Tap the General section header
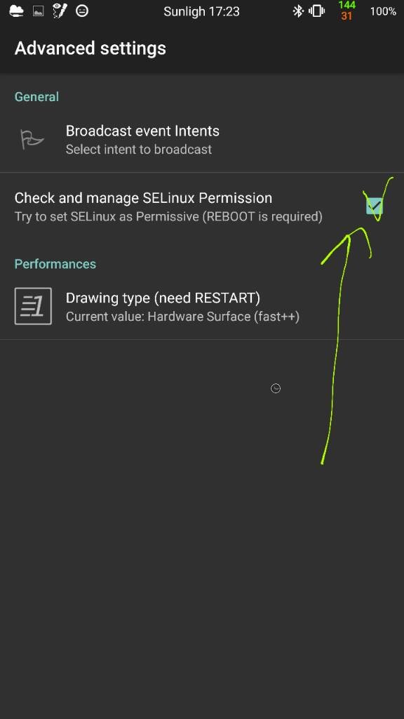 (36, 97)
